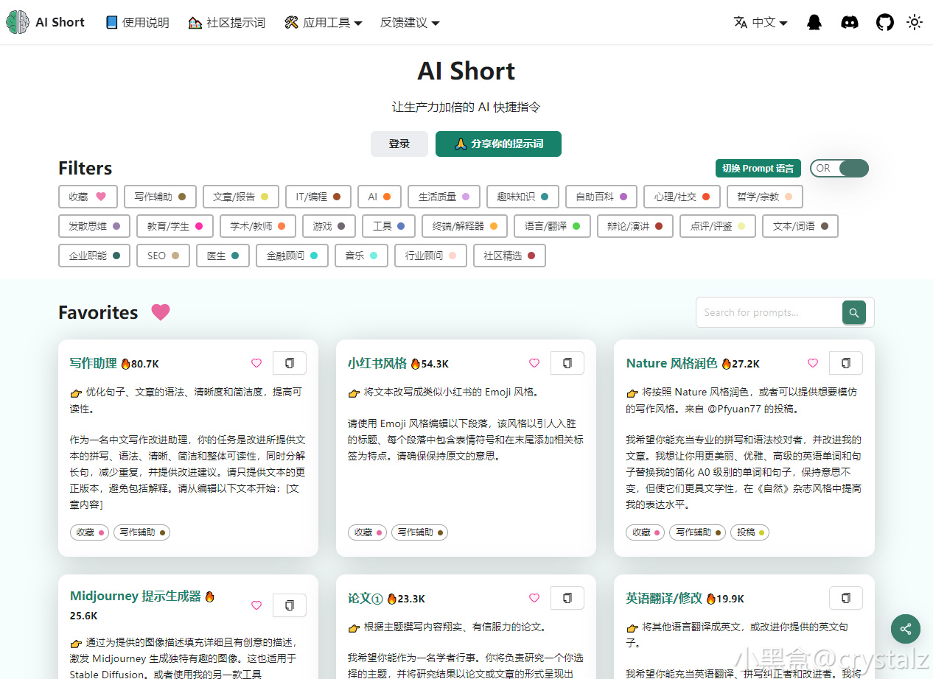The image size is (933, 679).
Task: Open the 中文 language dropdown
Action: pos(761,23)
